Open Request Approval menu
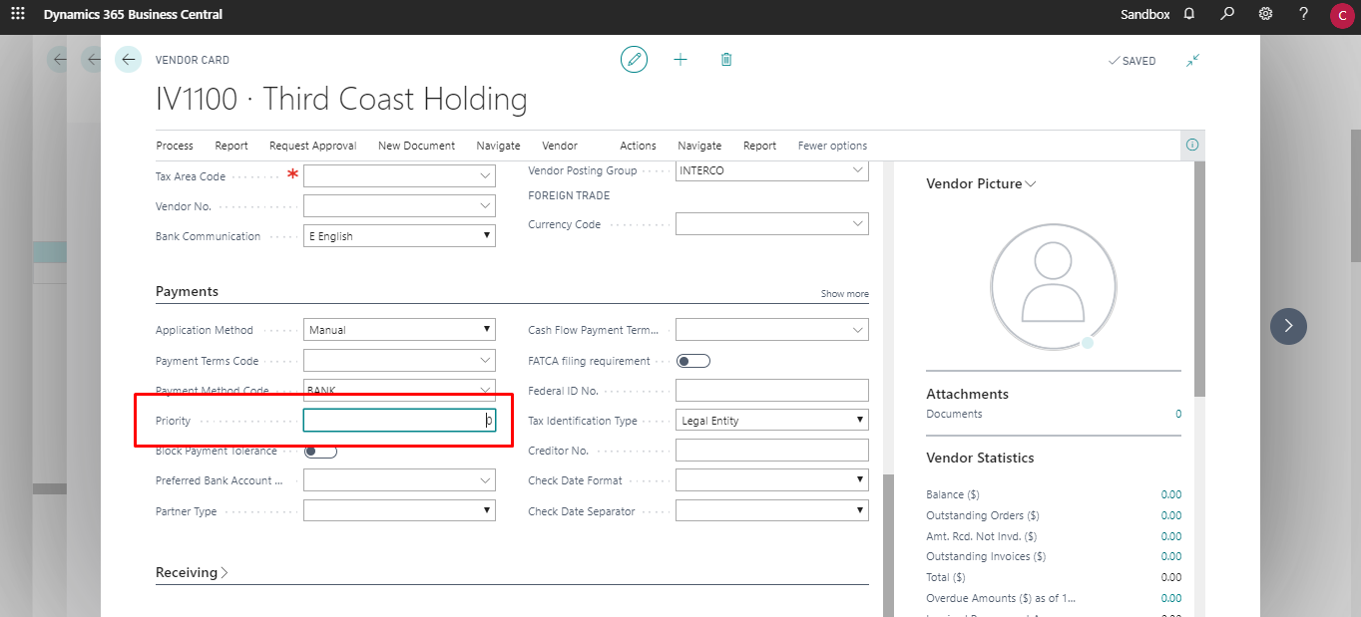This screenshot has width=1361, height=617. (x=313, y=146)
